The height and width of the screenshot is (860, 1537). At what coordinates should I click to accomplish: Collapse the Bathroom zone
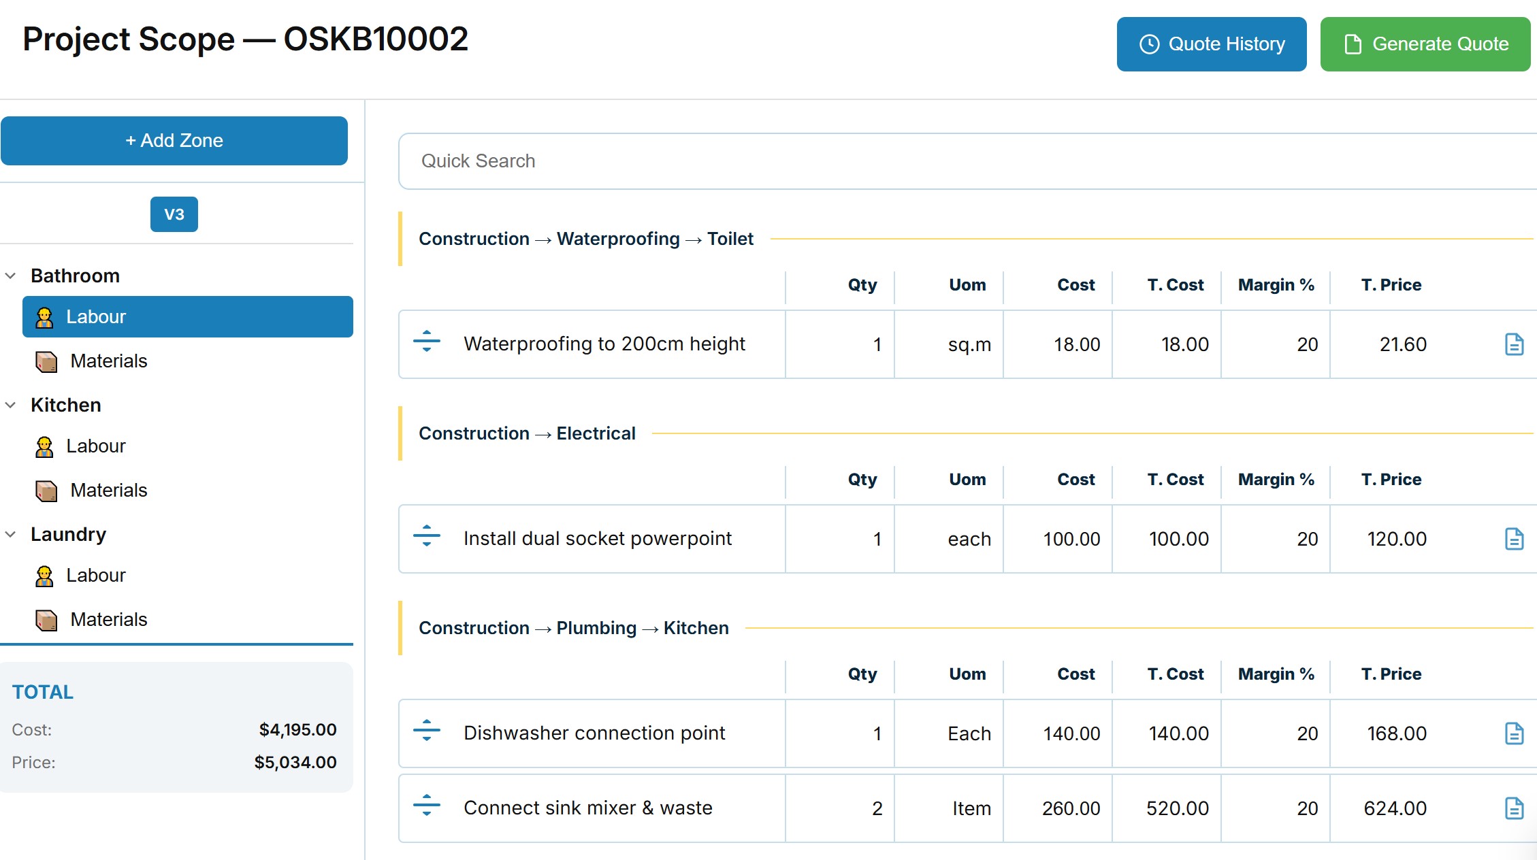pyautogui.click(x=11, y=276)
